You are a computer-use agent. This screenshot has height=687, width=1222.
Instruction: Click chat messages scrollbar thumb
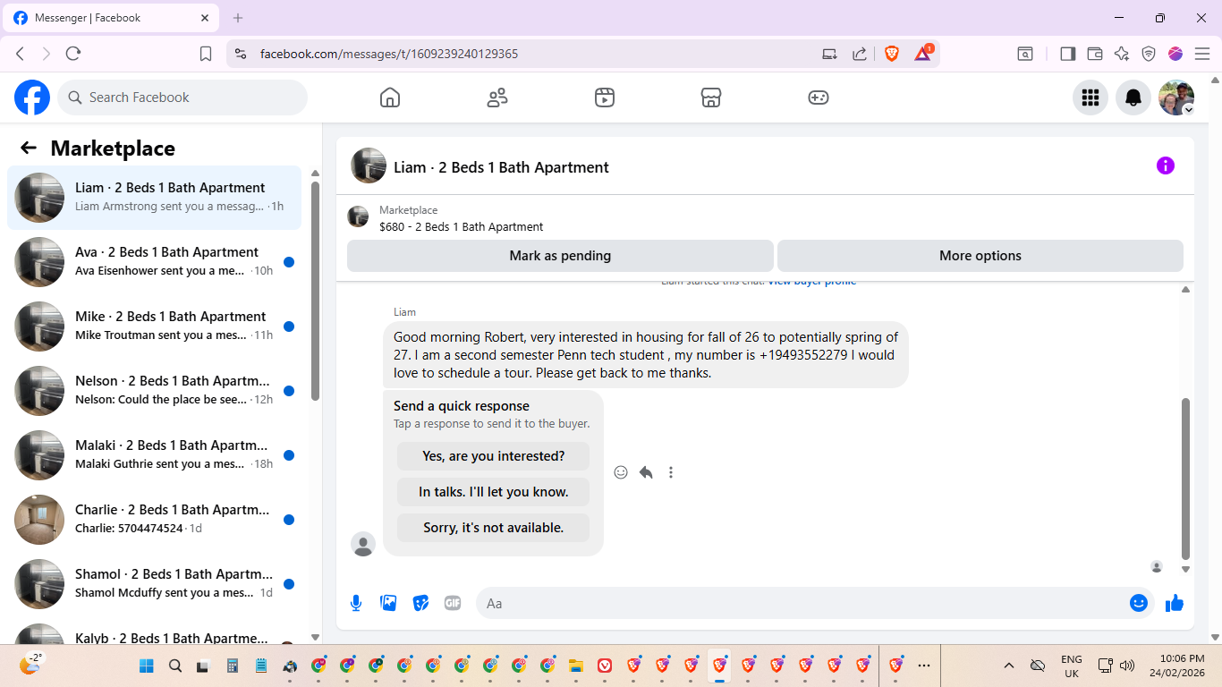(x=1186, y=479)
